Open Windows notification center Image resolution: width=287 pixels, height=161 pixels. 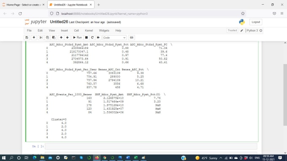280,158
